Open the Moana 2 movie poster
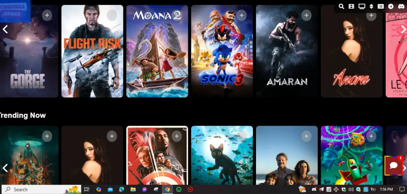The width and height of the screenshot is (407, 194). [157, 51]
